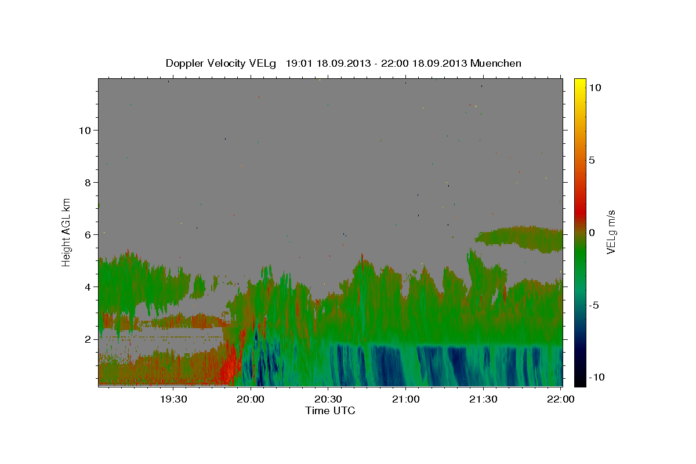
Task: Click the 'Height AGL km' axis label
Action: click(67, 232)
